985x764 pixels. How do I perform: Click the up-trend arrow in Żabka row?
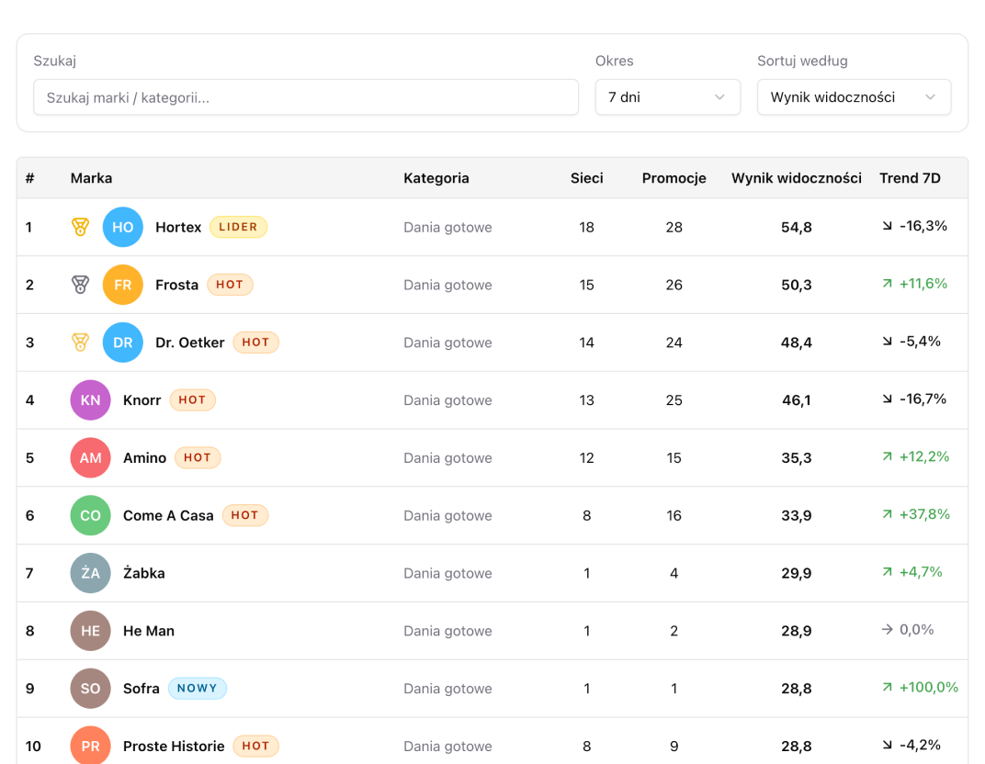(x=887, y=572)
